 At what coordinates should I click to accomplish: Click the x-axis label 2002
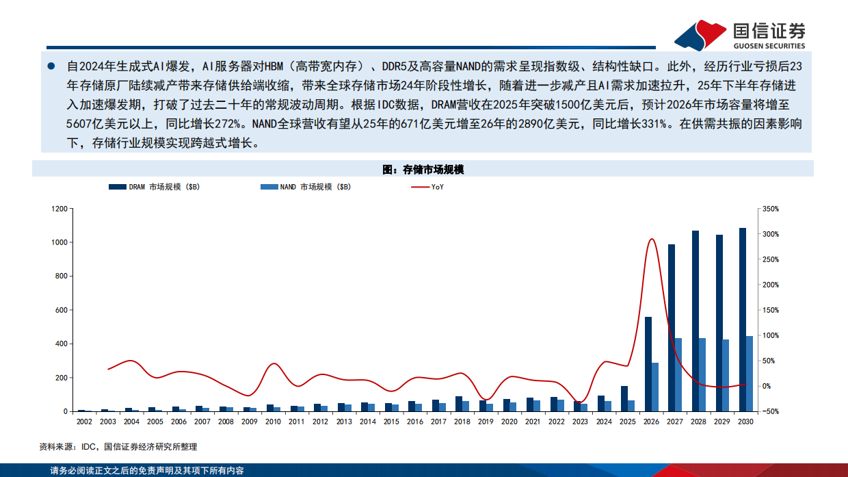(x=84, y=422)
